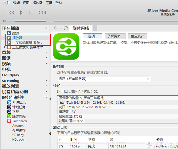Viewport: 178px width, 149px height.
Task: Click the 了解更多... button
Action: pyautogui.click(x=115, y=36)
